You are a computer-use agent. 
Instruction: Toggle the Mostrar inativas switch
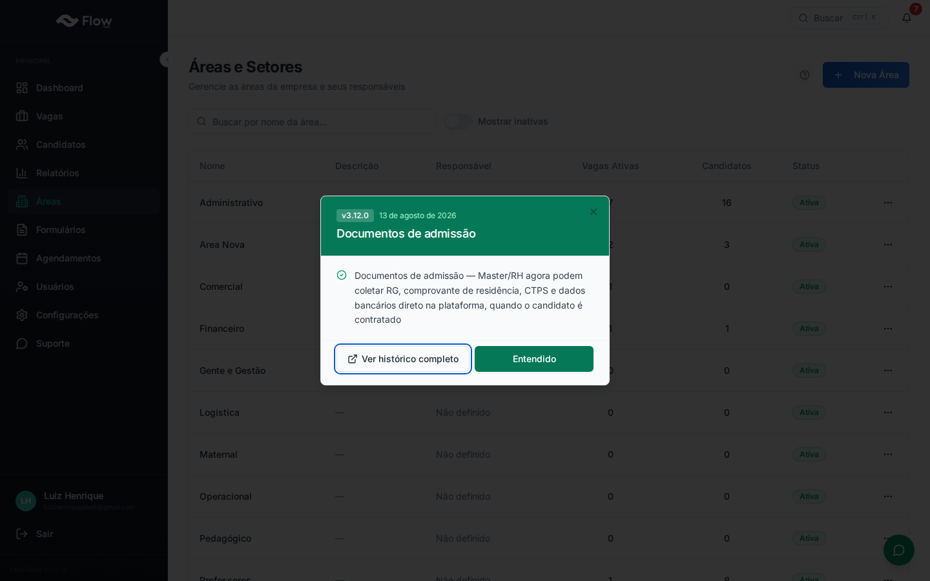459,121
